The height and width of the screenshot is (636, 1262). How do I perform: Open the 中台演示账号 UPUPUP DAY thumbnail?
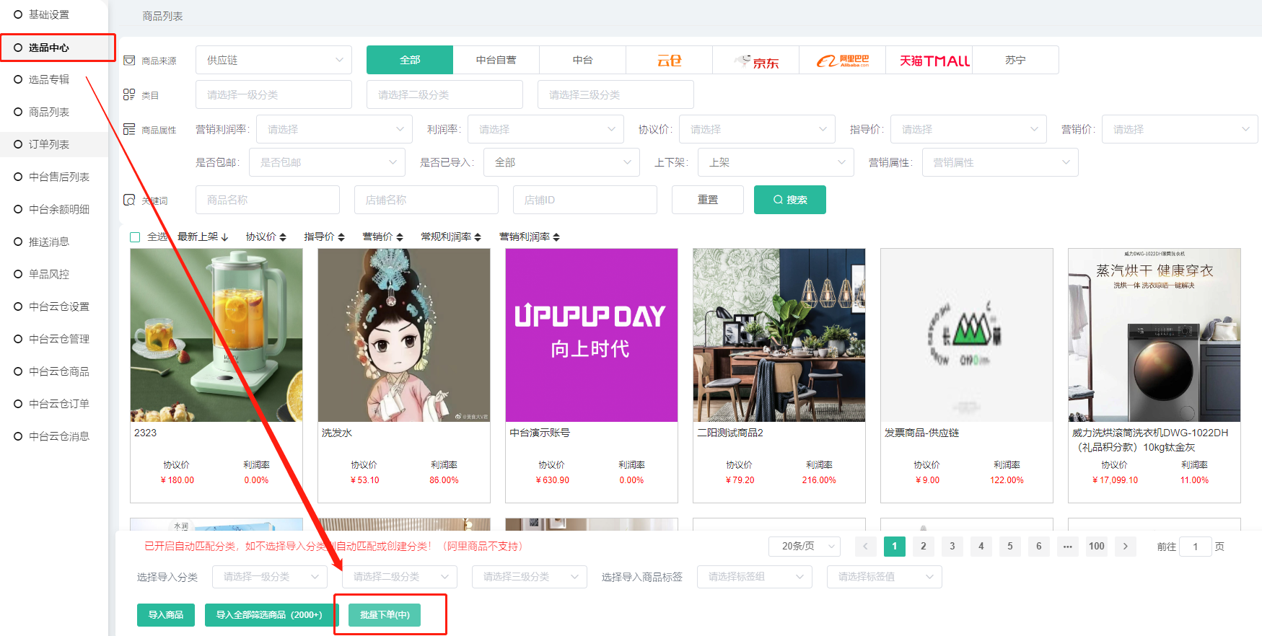(592, 335)
